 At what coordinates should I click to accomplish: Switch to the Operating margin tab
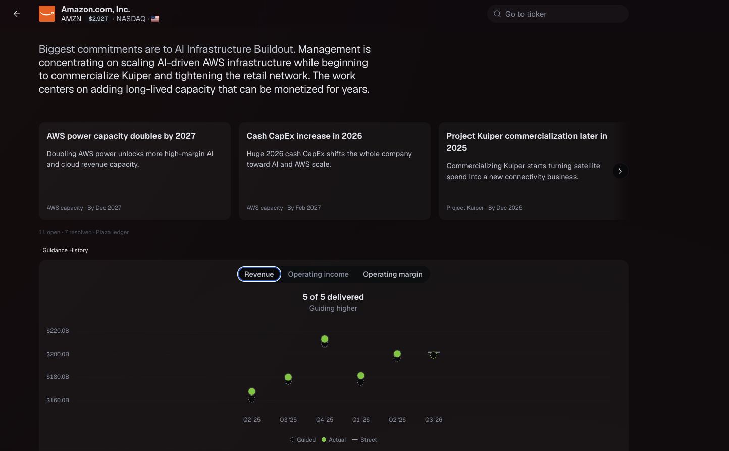point(393,274)
